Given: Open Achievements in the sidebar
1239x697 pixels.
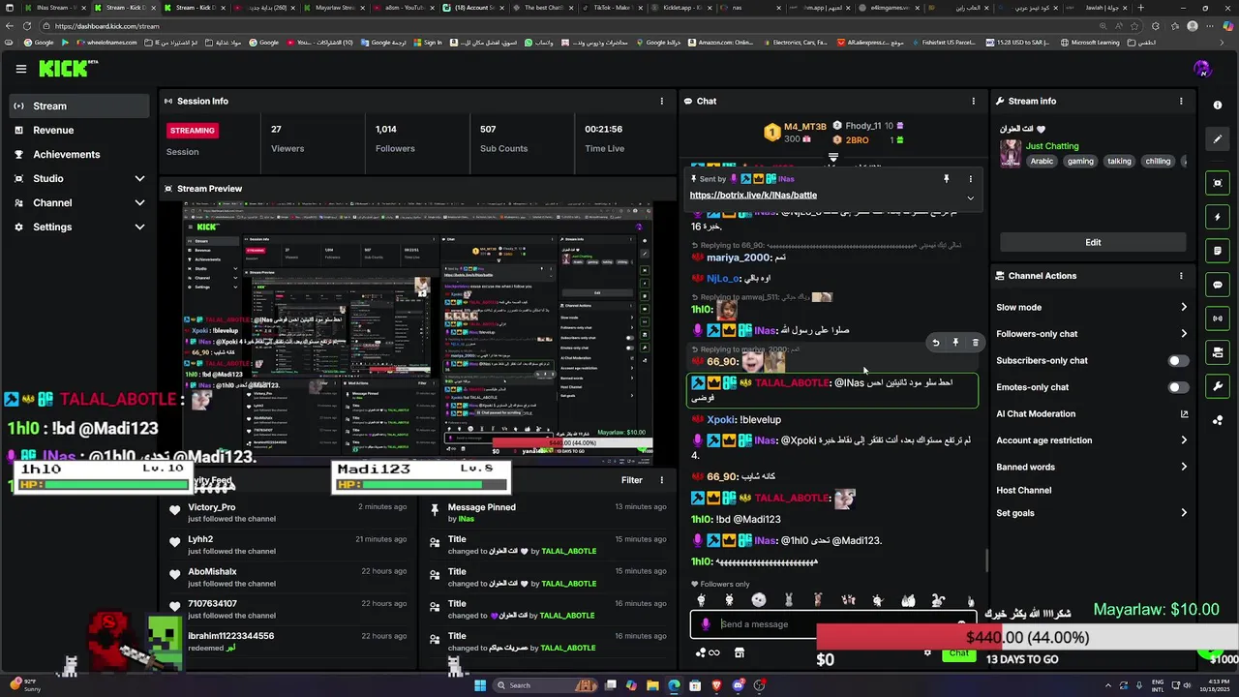Looking at the screenshot, I should click(79, 155).
